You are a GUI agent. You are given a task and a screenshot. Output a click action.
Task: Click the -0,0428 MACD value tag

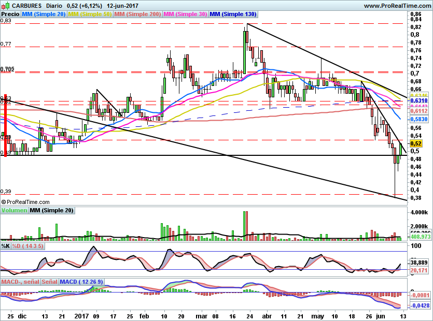click(420, 305)
